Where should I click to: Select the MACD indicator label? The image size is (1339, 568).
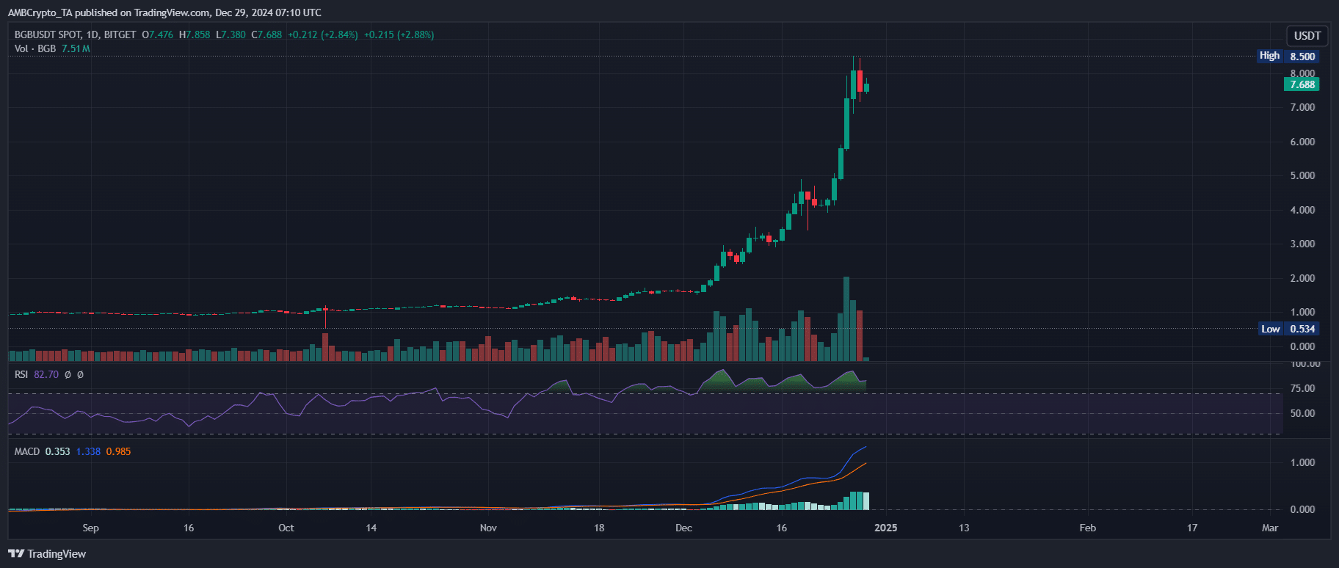click(x=27, y=451)
